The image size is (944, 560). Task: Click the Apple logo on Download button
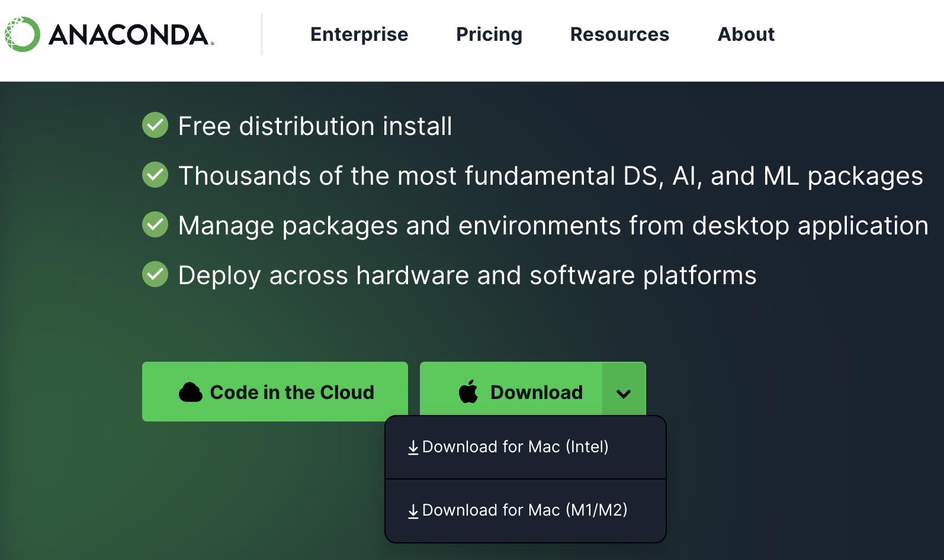(468, 391)
